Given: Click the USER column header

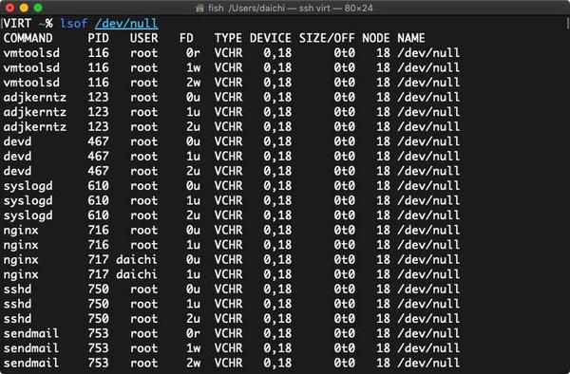Looking at the screenshot, I should tap(144, 38).
